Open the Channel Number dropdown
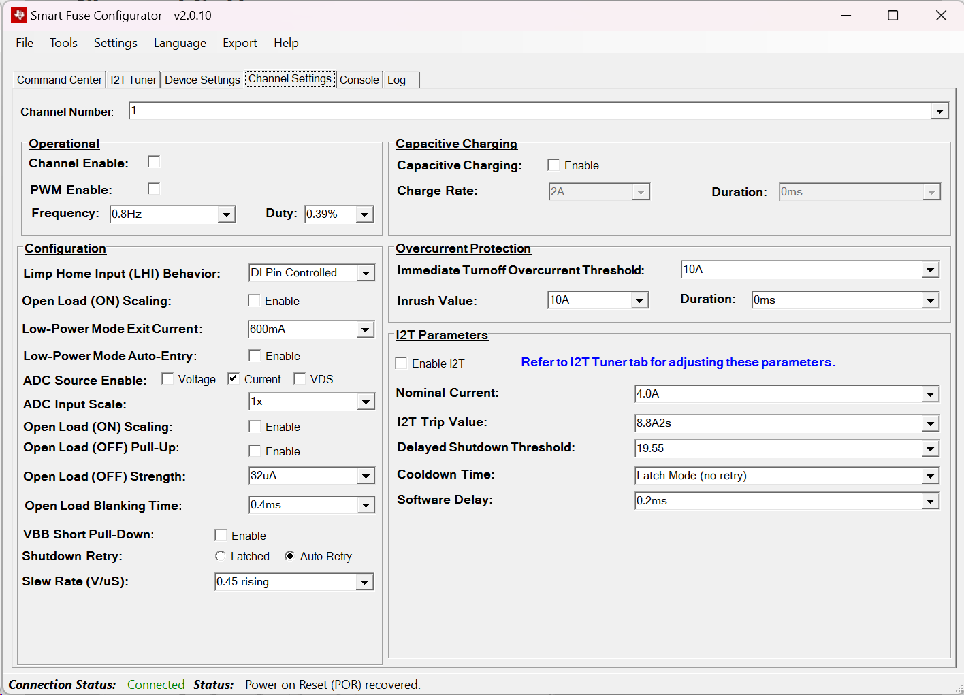This screenshot has width=964, height=695. point(939,112)
